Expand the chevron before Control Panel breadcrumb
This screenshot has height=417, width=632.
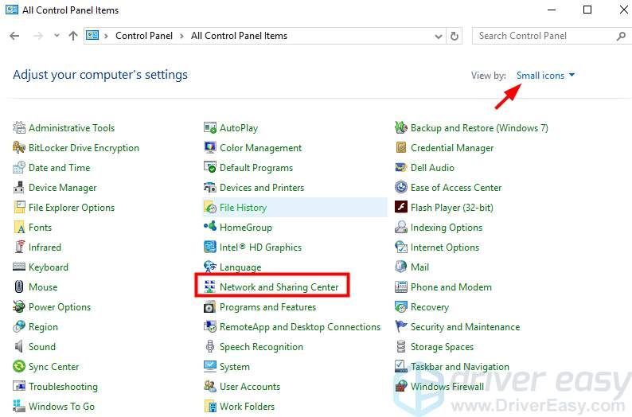(x=106, y=37)
